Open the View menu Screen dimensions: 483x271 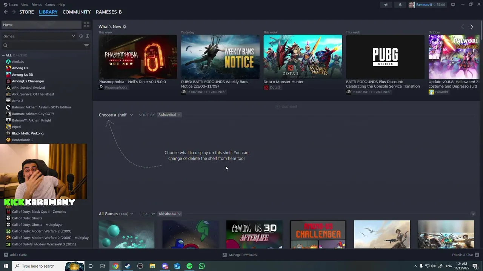point(25,5)
